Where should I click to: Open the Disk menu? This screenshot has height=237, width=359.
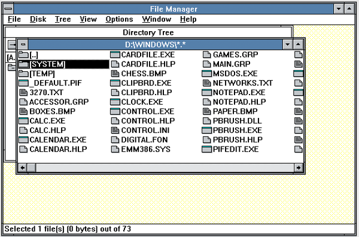point(38,19)
